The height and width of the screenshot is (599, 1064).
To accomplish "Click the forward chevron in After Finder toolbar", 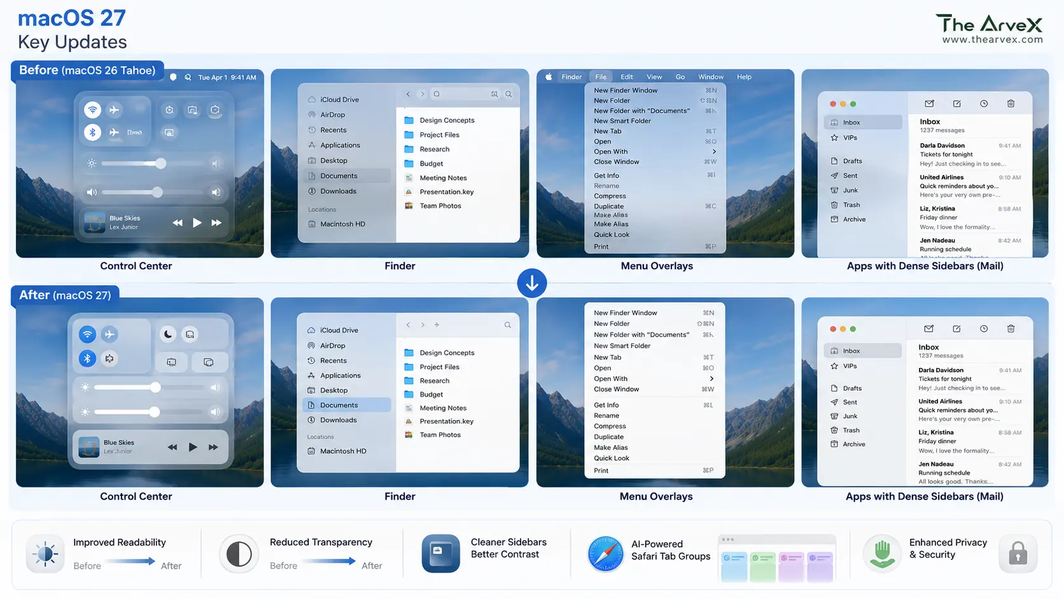I will pos(423,325).
